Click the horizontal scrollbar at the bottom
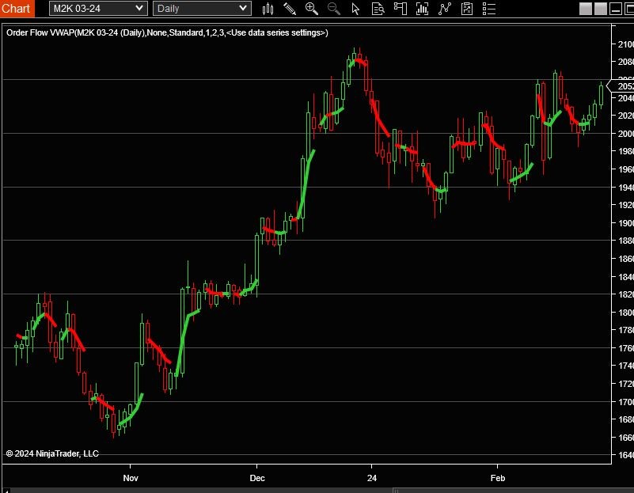634x493 pixels. (320, 490)
